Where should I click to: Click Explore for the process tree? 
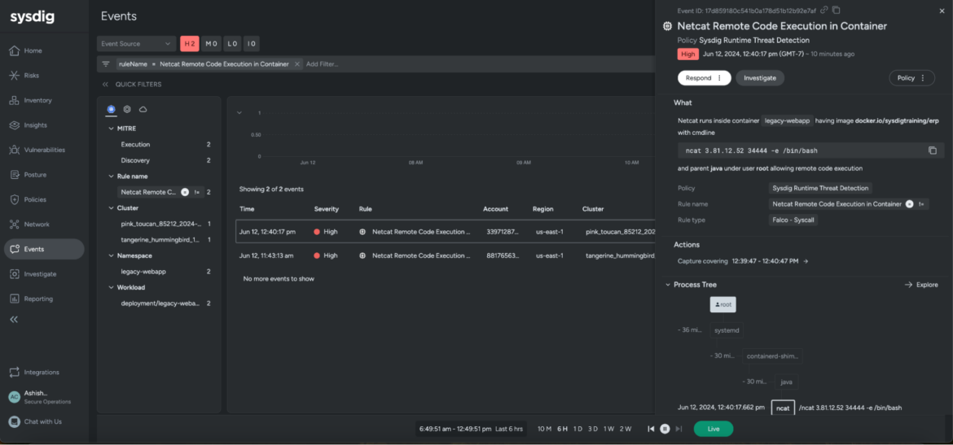click(920, 285)
